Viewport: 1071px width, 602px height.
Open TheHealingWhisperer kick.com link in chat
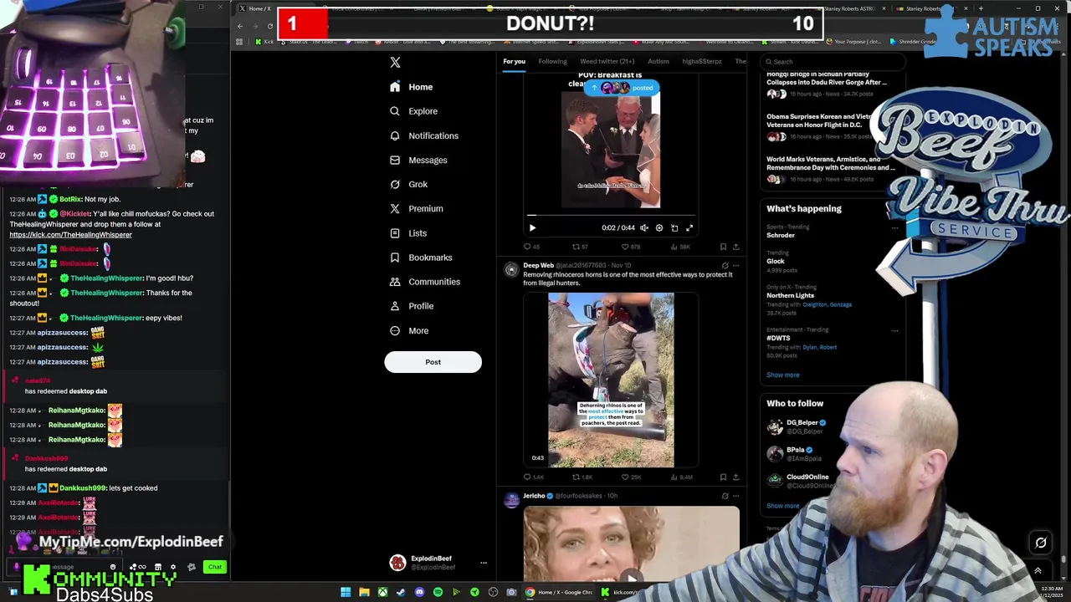click(70, 235)
